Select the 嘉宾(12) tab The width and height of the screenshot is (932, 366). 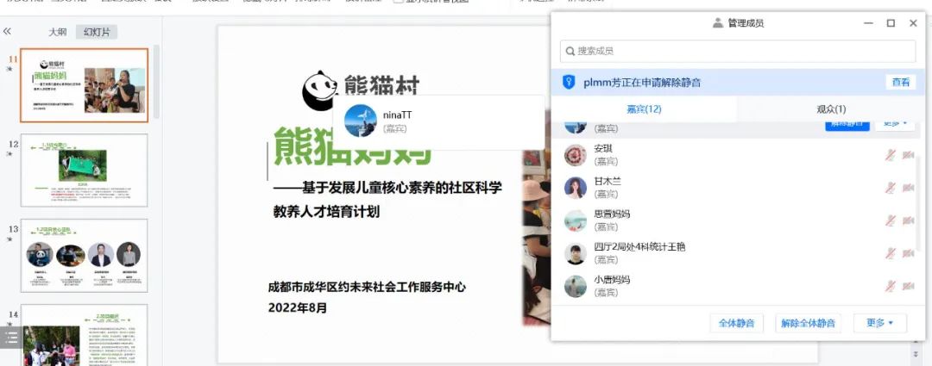[644, 109]
